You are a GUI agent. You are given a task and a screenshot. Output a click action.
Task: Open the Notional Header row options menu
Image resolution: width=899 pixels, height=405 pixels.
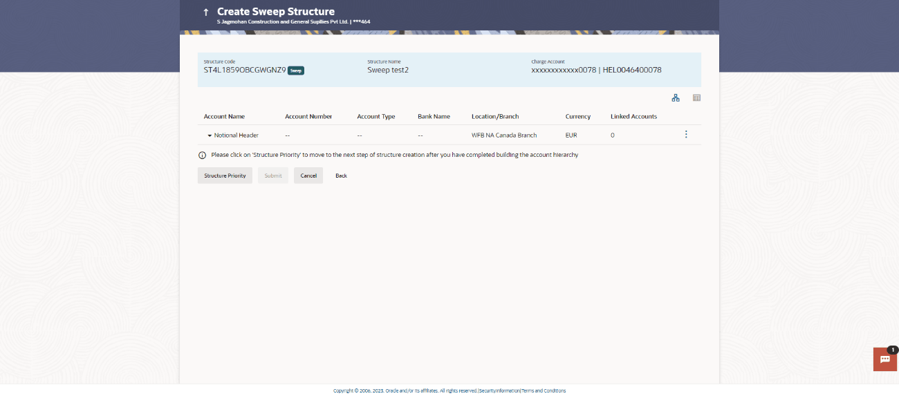(x=686, y=135)
